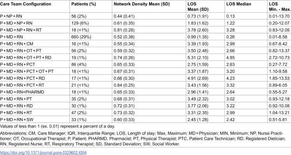
Task: Select the 5.31 (2.10) LOS mean cell
Action: (198, 58)
